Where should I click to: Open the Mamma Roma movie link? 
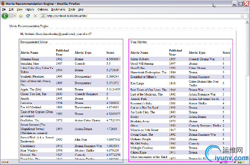[30, 59]
